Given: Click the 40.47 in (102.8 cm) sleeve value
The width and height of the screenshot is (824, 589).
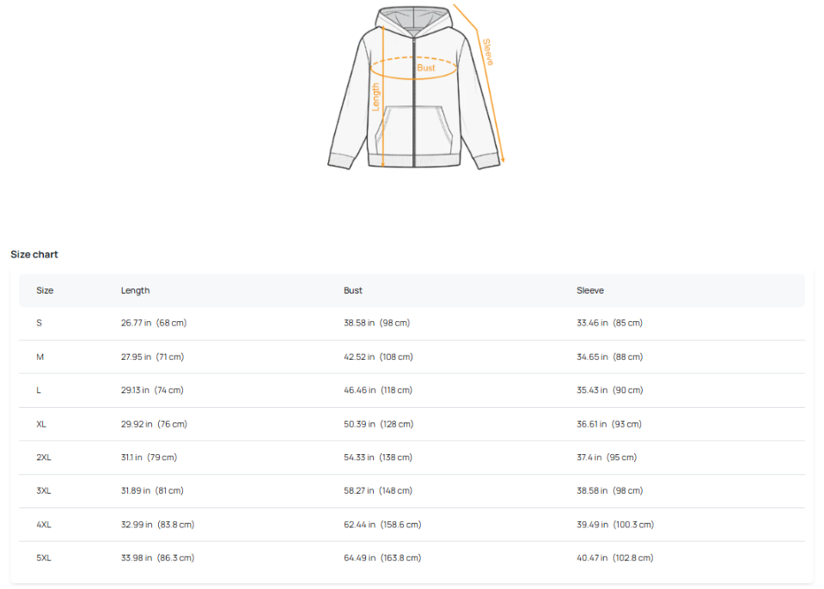Looking at the screenshot, I should (x=615, y=558).
